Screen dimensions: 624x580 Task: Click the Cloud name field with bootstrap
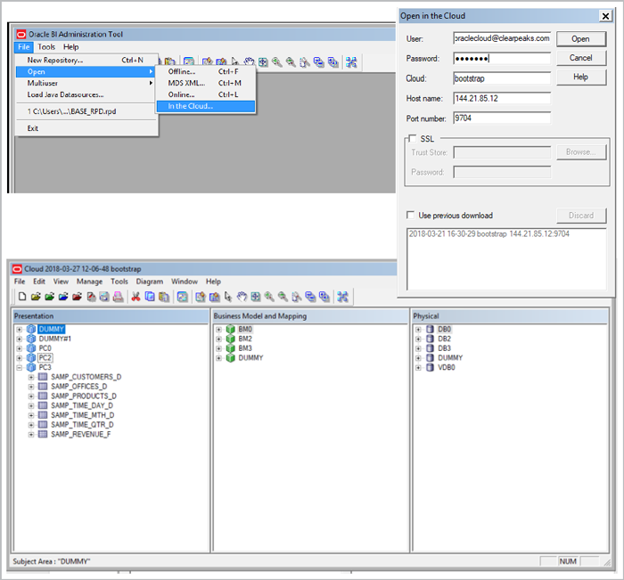[x=502, y=78]
